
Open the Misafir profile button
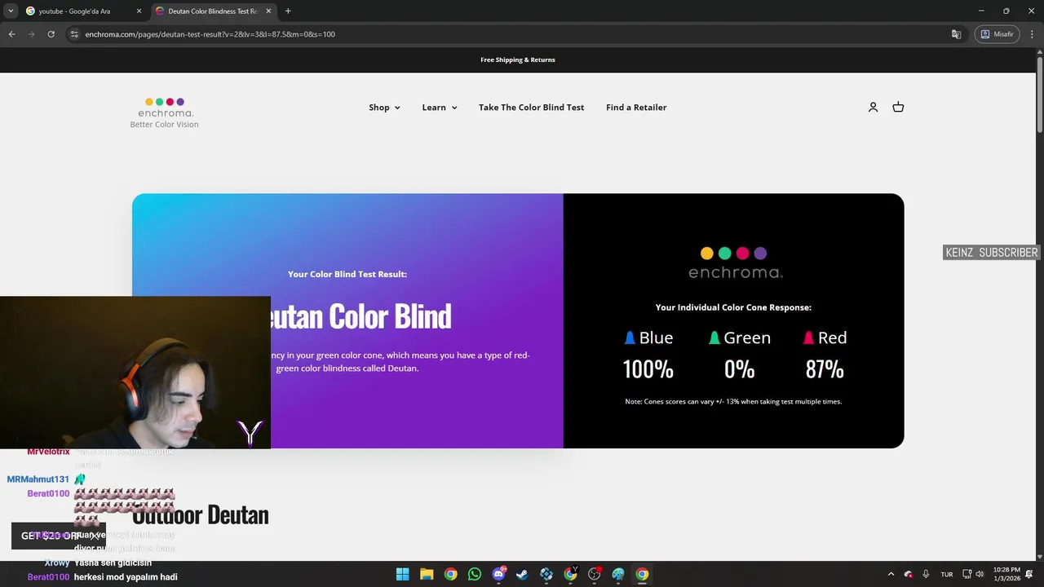pyautogui.click(x=997, y=34)
